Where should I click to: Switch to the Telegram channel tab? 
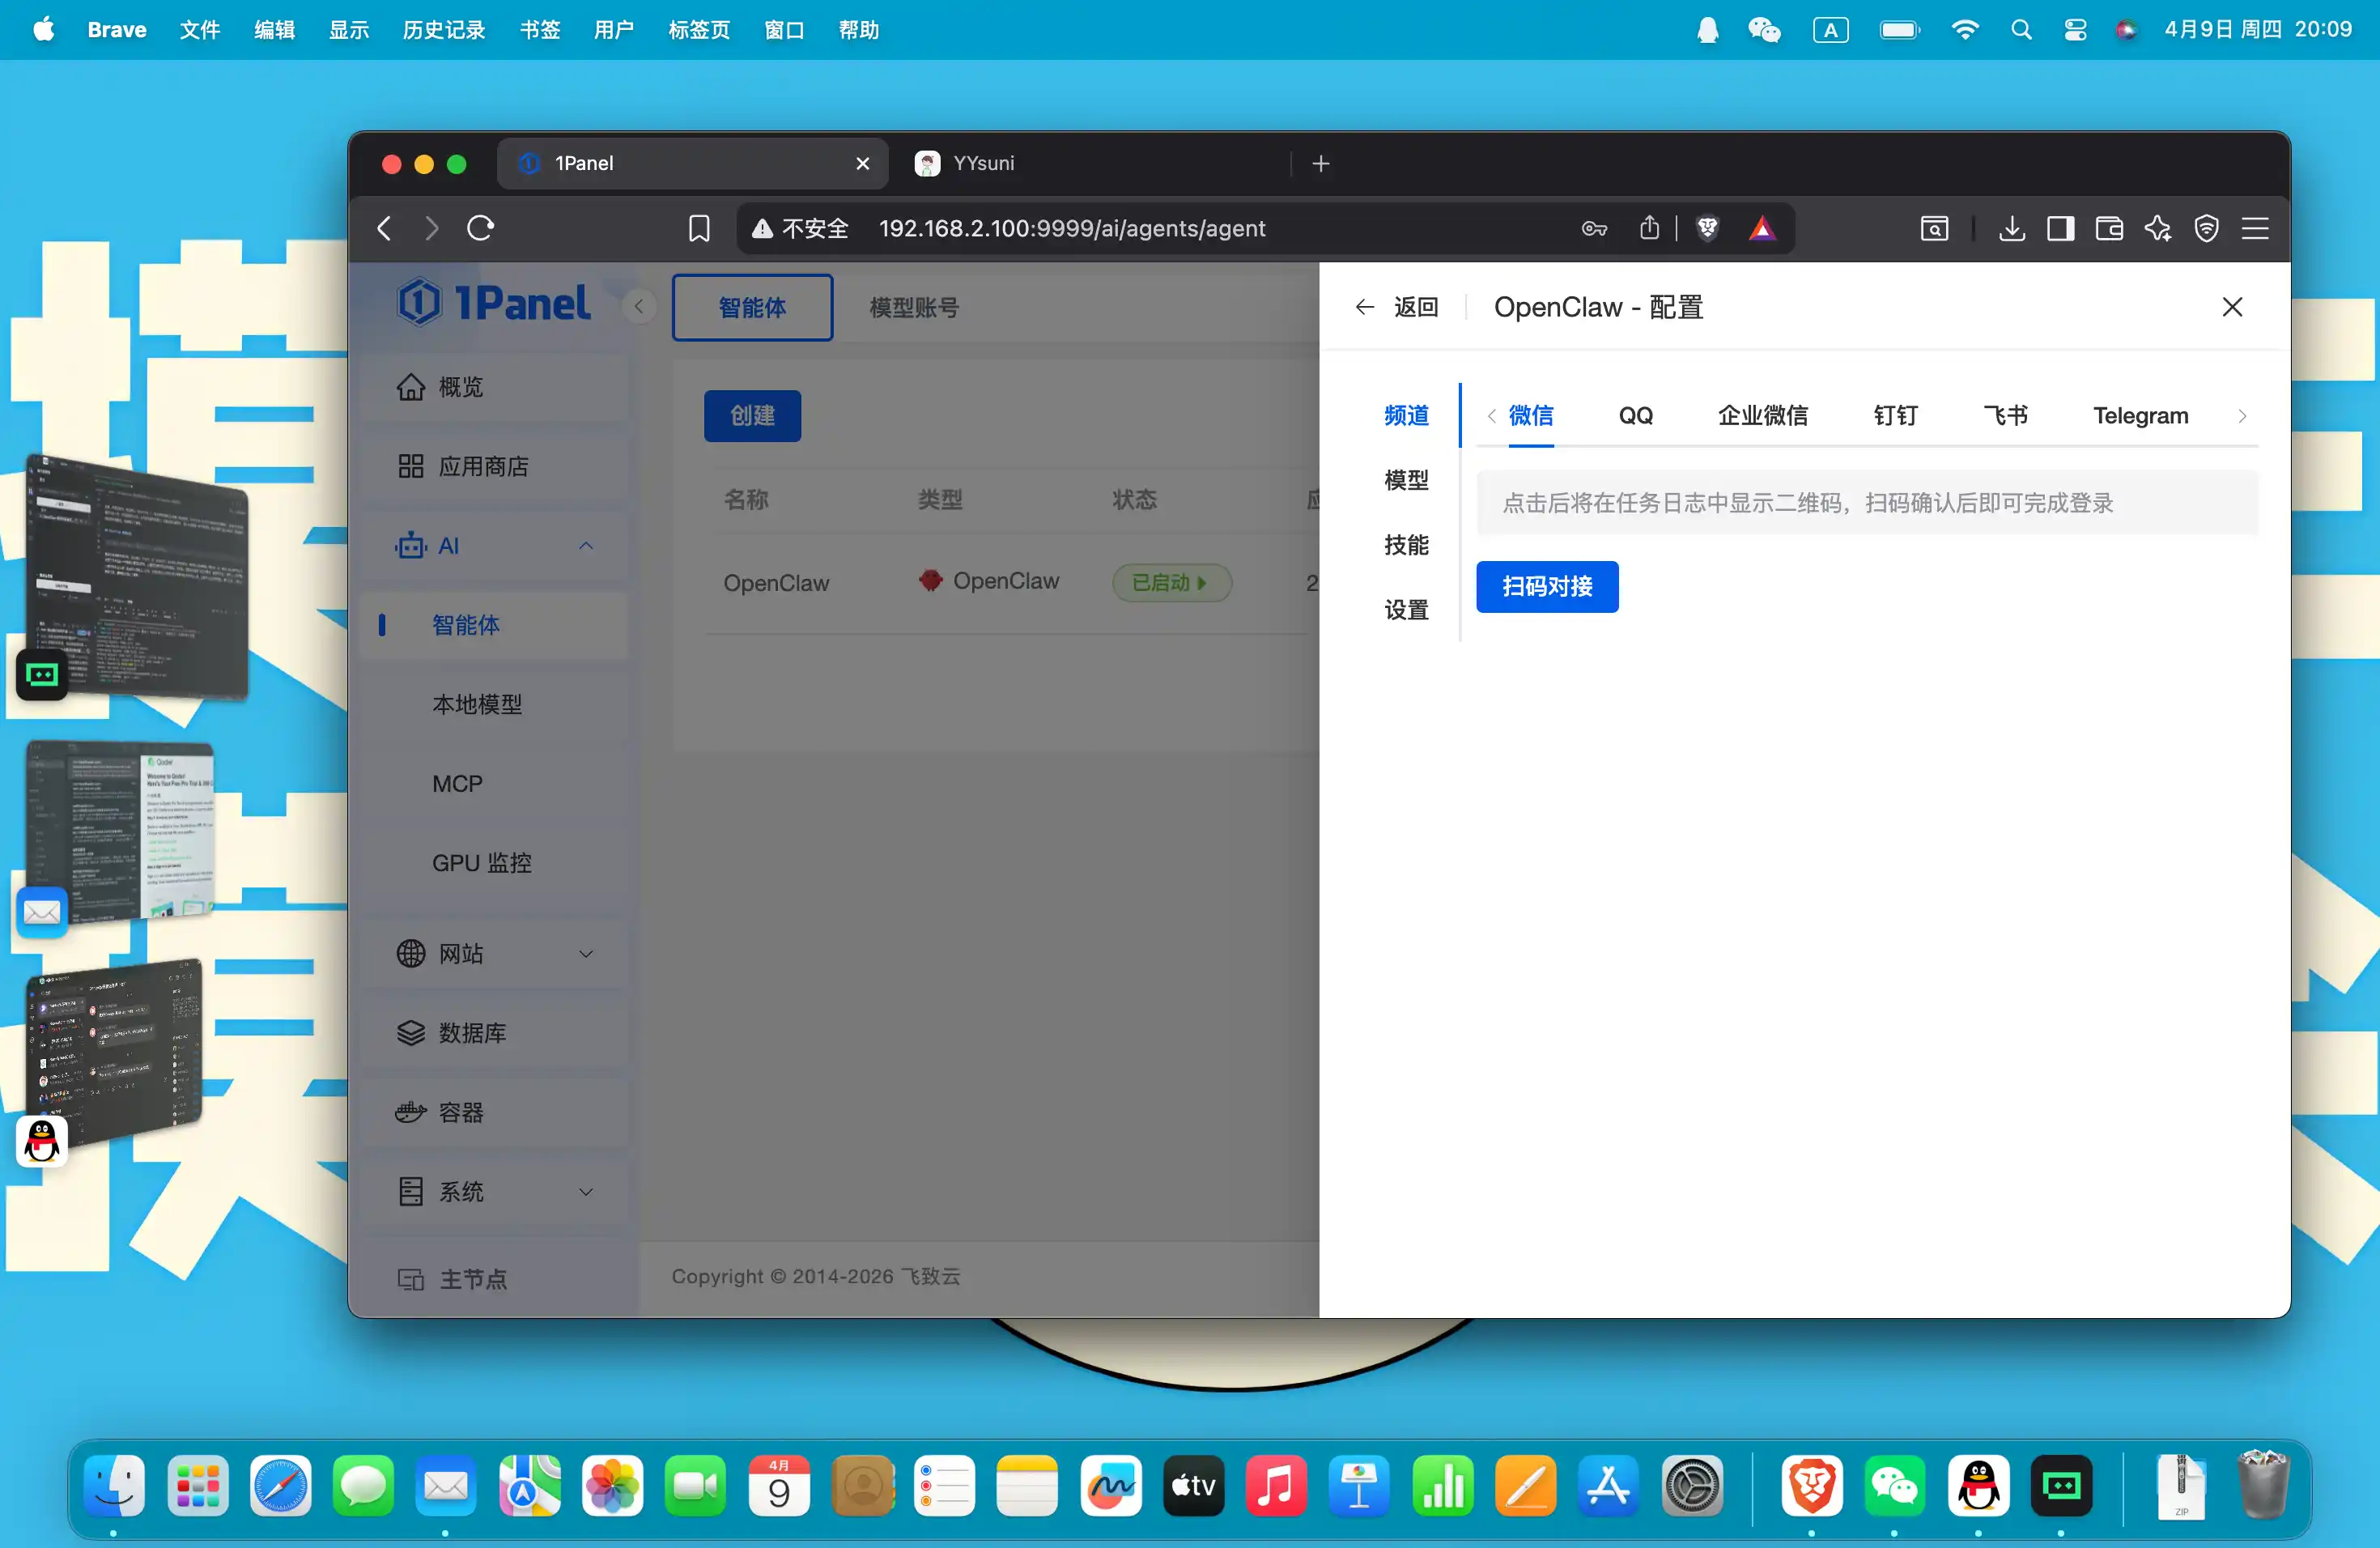[x=2140, y=416]
